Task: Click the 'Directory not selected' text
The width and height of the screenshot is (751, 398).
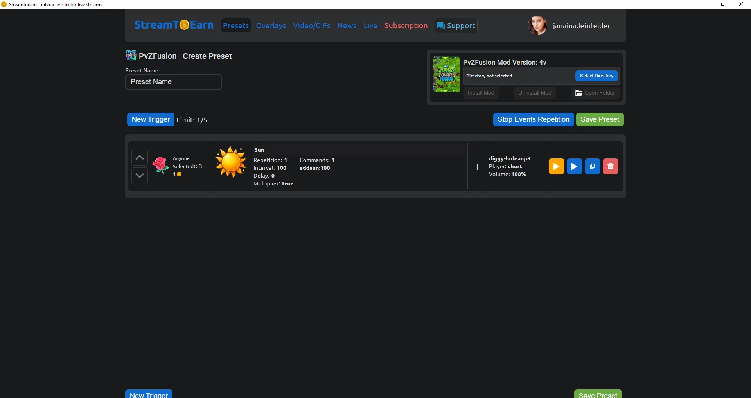Action: point(489,76)
